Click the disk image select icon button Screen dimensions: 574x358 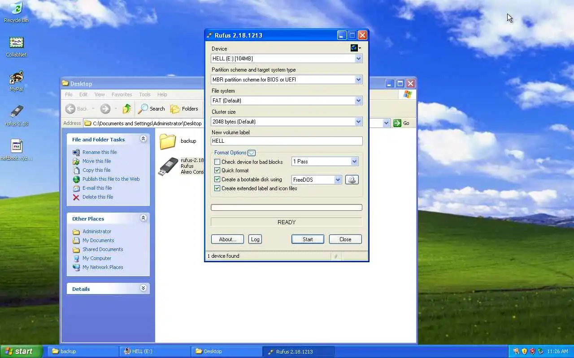(x=352, y=179)
